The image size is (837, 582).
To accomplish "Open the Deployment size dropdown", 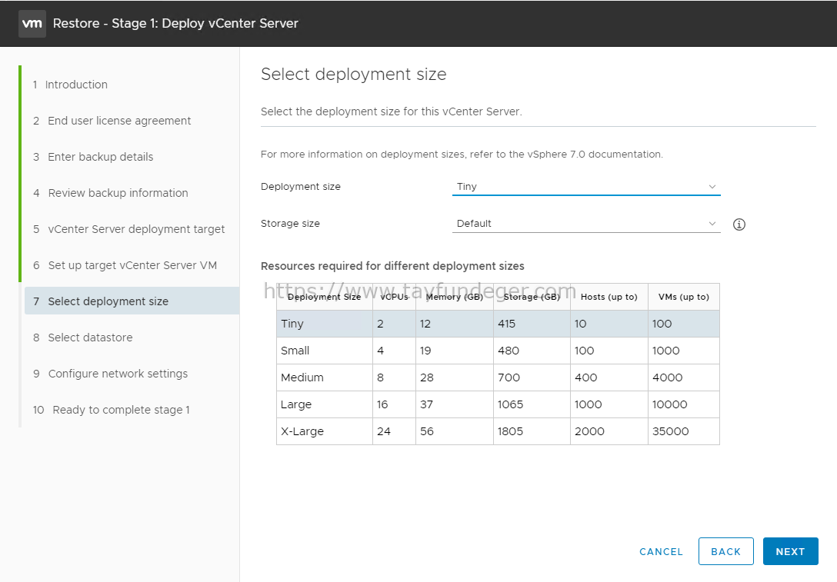I will click(x=586, y=187).
